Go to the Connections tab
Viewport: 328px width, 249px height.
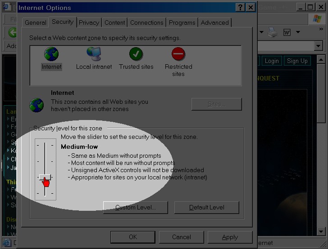coord(146,22)
